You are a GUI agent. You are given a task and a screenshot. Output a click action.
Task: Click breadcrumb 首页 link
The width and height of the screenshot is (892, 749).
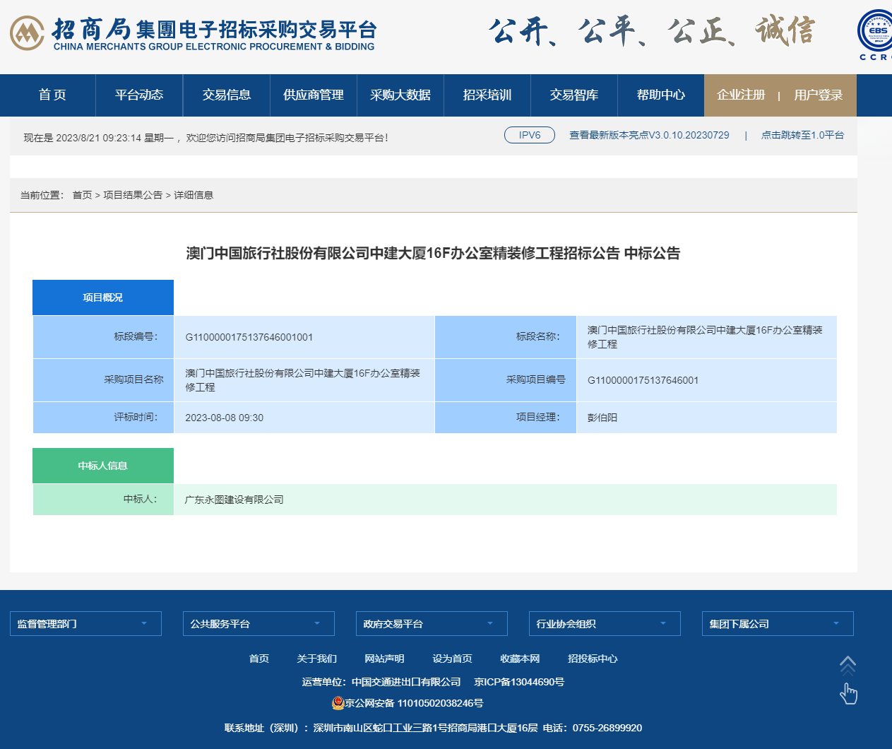click(x=82, y=195)
